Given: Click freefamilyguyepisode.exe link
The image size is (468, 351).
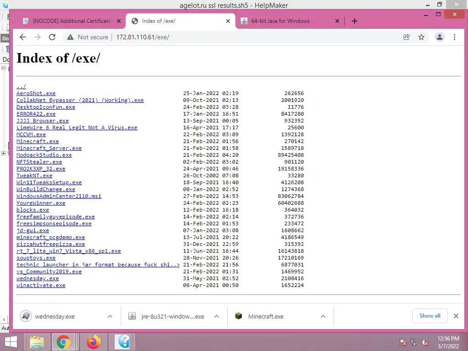Looking at the screenshot, I should tap(55, 217).
